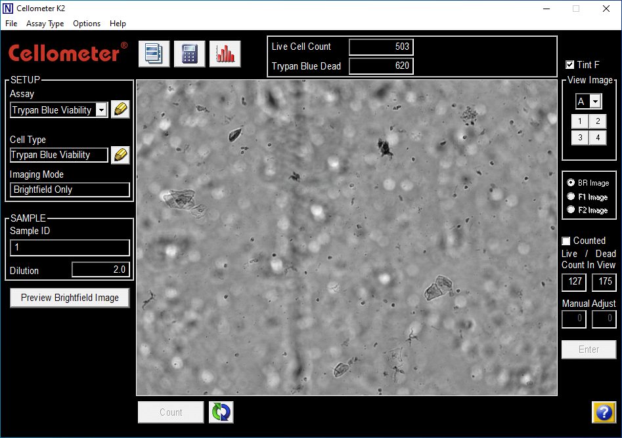Image resolution: width=622 pixels, height=438 pixels.
Task: Open the Options menu
Action: pos(87,24)
